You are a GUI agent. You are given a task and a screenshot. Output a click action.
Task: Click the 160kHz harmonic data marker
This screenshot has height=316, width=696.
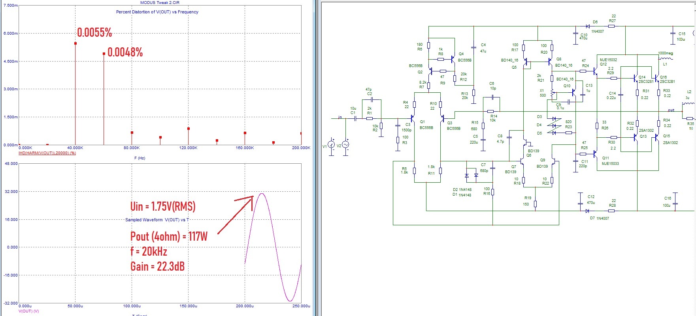tap(245, 133)
